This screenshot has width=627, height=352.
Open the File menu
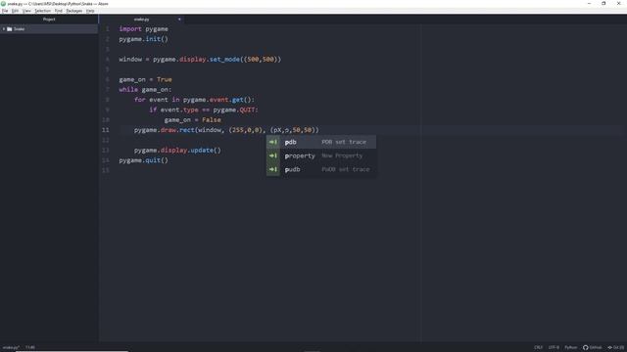[5, 11]
